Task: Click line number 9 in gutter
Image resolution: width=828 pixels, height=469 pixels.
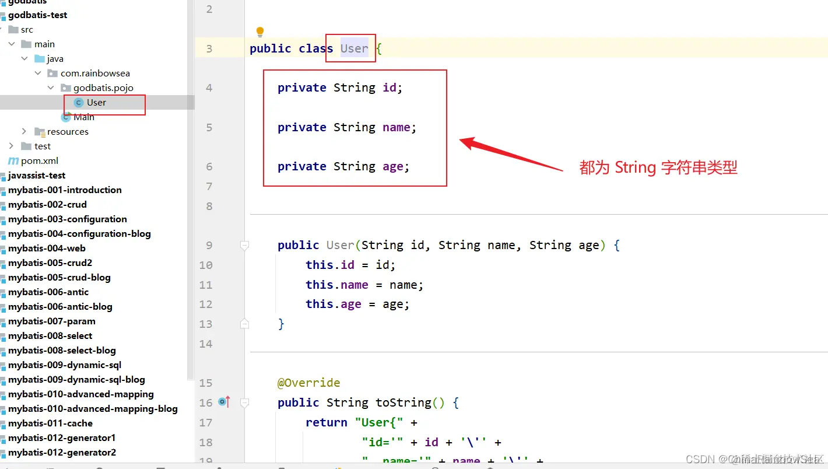Action: pyautogui.click(x=209, y=245)
